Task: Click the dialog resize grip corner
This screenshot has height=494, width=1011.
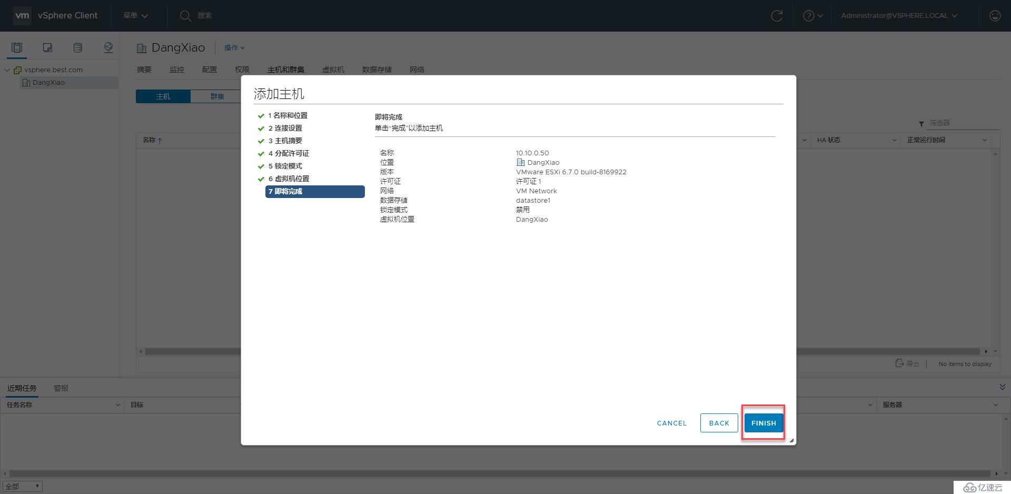Action: coord(791,440)
